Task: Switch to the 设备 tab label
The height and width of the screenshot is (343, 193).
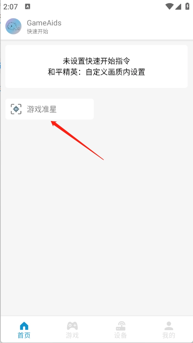Action: 121,335
